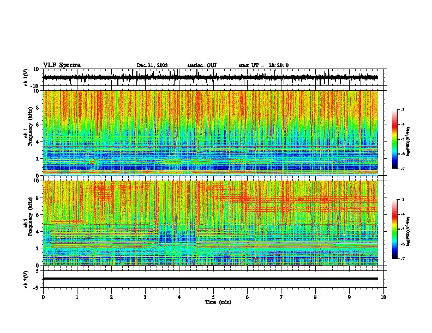Viewport: 432px width, 333px height.
Task: Click inside the ch.1 spectrogram panel
Action: (x=211, y=133)
